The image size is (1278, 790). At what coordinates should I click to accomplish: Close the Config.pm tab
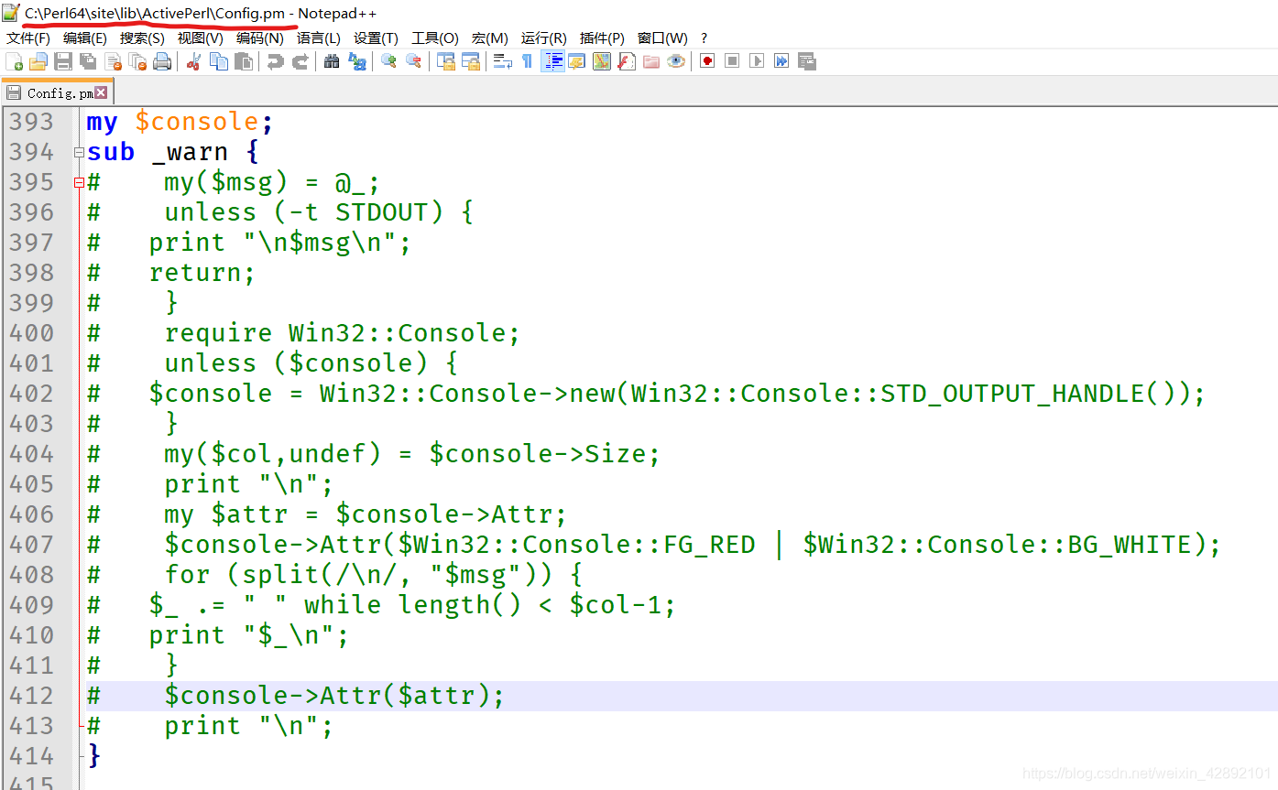pos(101,92)
